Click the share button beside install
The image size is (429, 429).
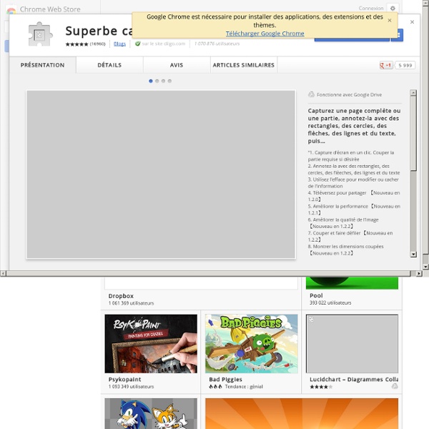point(399,35)
